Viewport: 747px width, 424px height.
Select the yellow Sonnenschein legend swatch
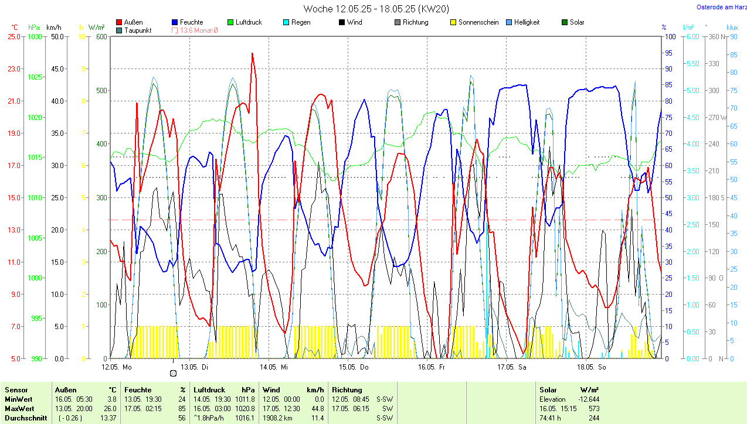point(453,23)
